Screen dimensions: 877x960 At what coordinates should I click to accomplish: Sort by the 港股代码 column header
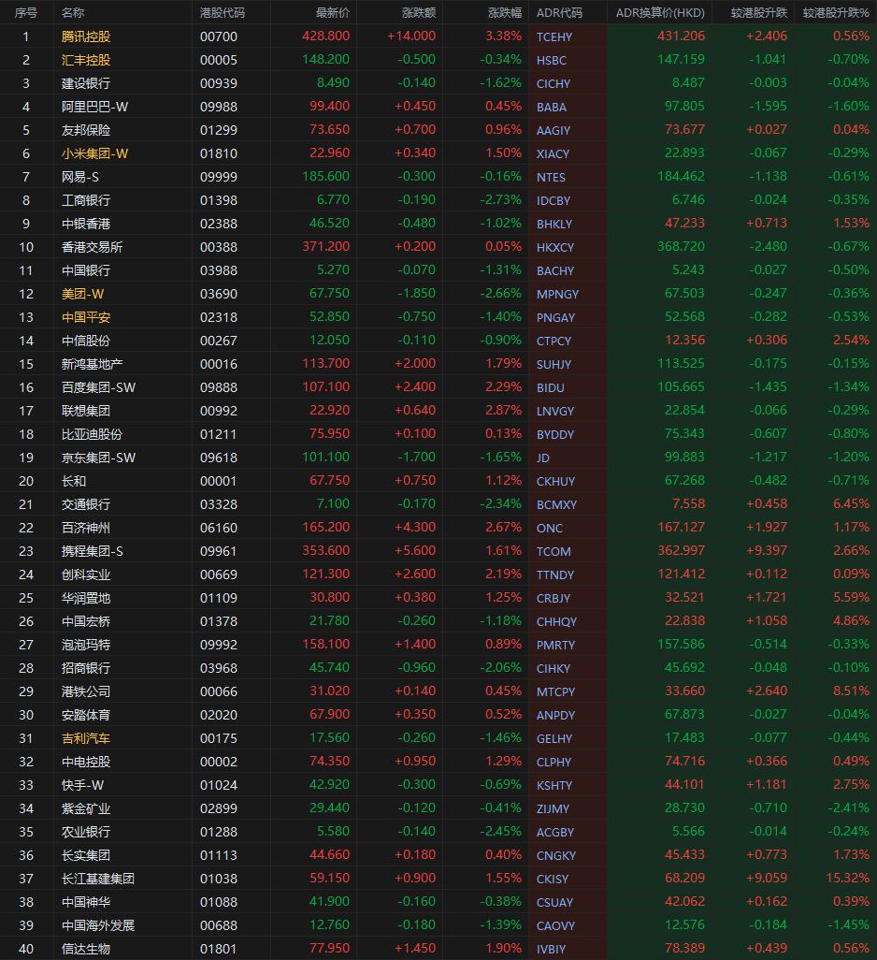(x=222, y=12)
